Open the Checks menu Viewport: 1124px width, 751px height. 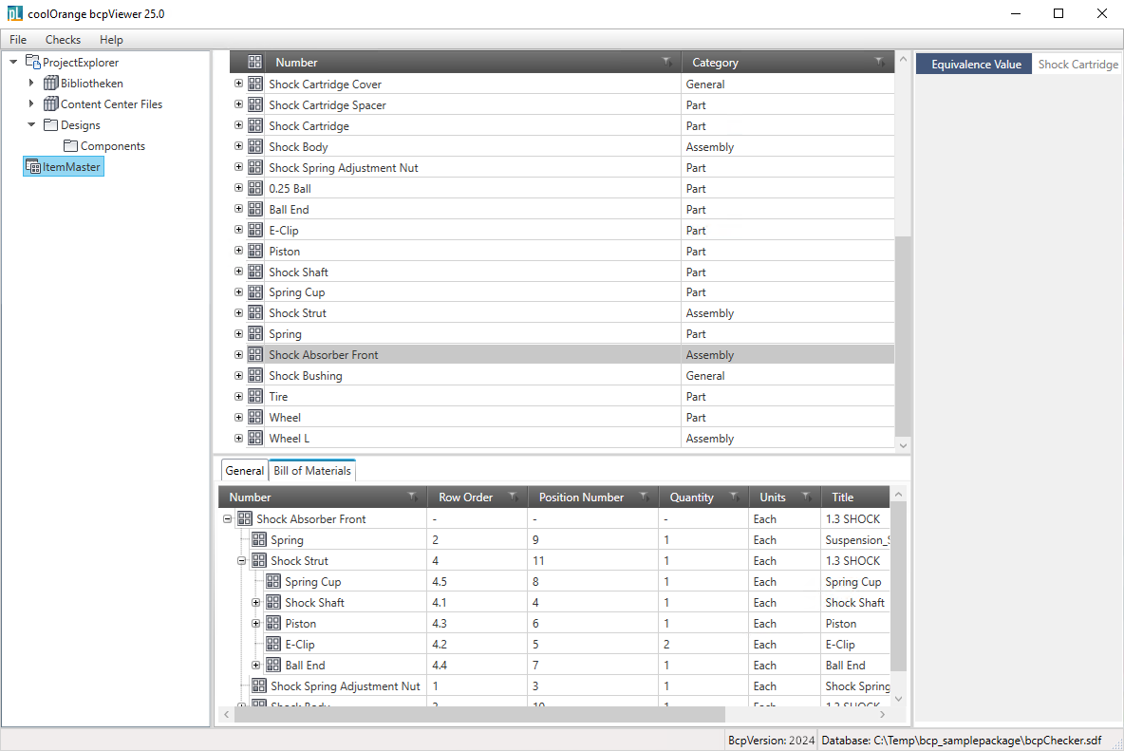click(x=63, y=40)
